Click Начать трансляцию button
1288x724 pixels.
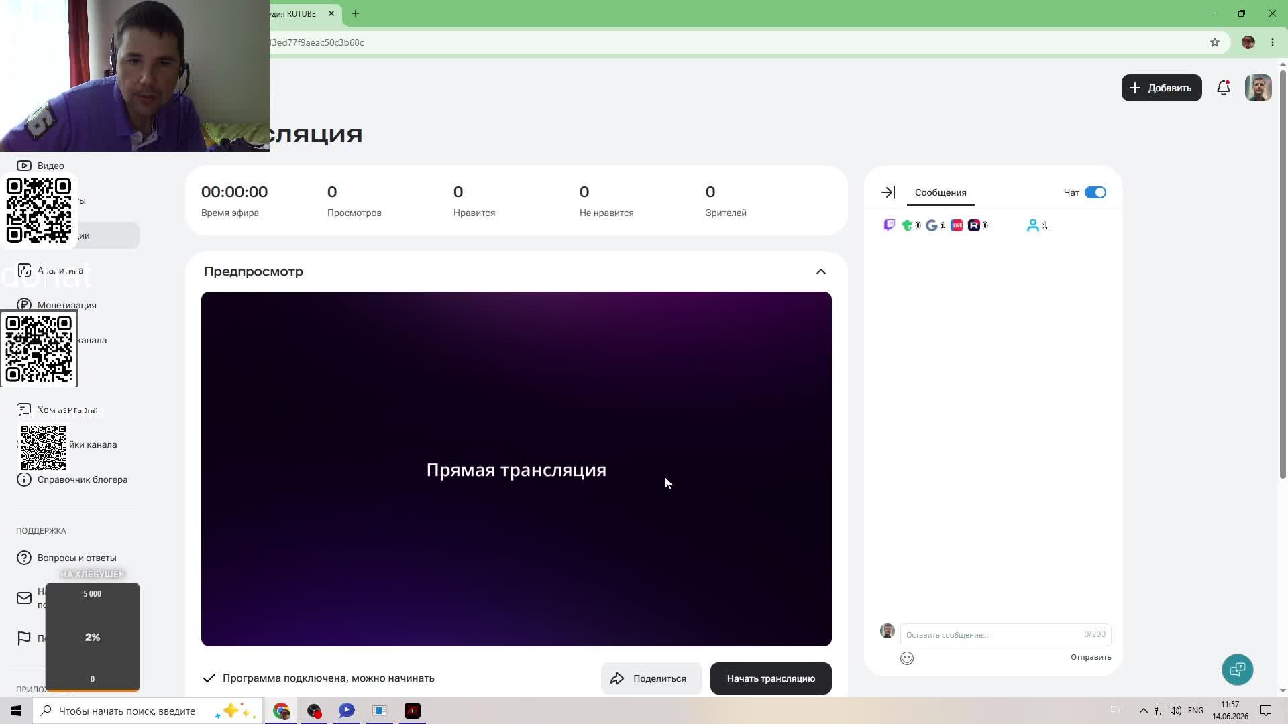coord(771,678)
